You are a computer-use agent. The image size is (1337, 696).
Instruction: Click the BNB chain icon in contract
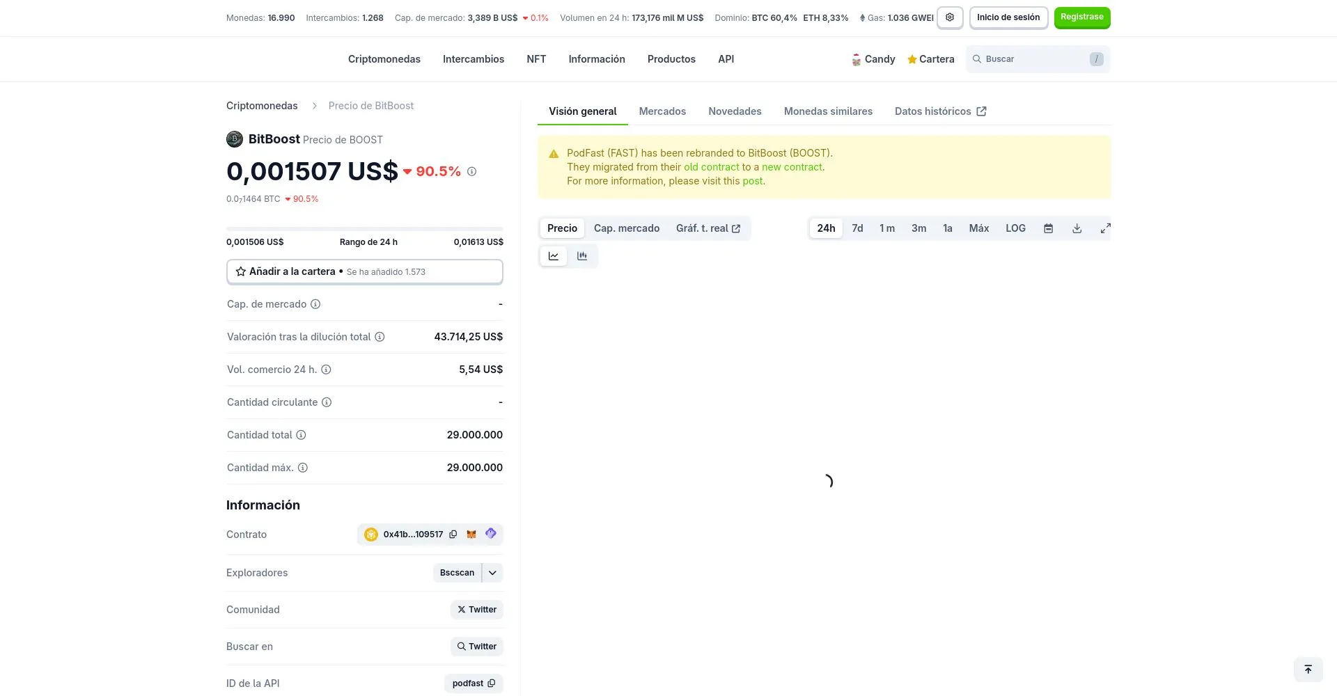tap(371, 535)
